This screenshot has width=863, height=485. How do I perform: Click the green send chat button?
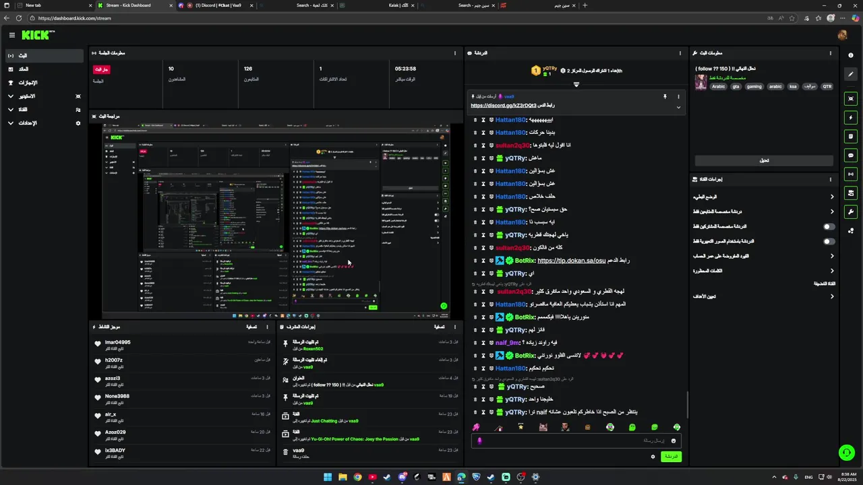[671, 457]
